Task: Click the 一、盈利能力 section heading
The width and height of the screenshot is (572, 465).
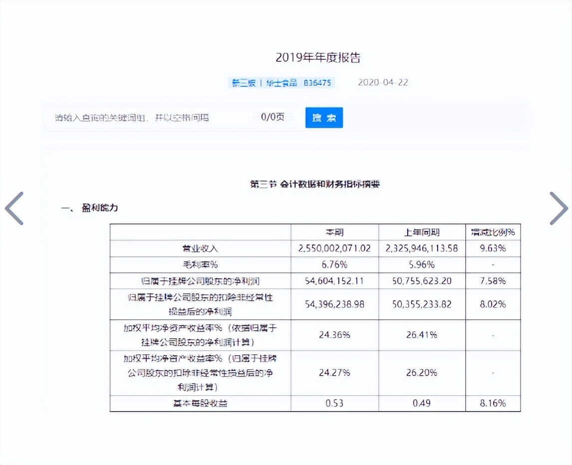Action: click(90, 208)
